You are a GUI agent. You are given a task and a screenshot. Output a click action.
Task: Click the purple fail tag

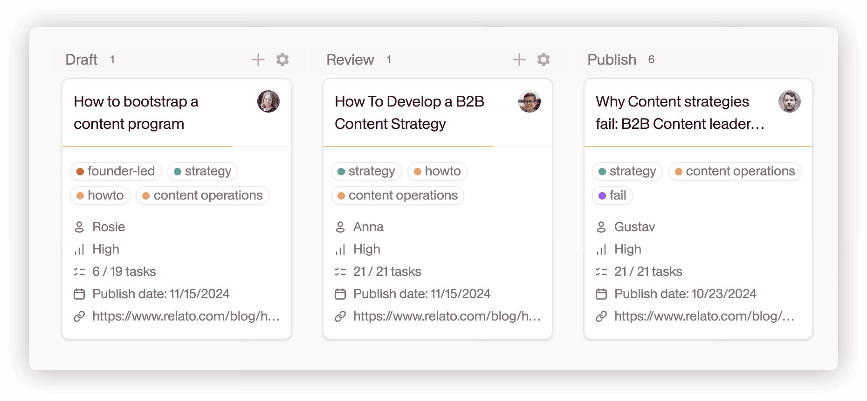tap(612, 195)
